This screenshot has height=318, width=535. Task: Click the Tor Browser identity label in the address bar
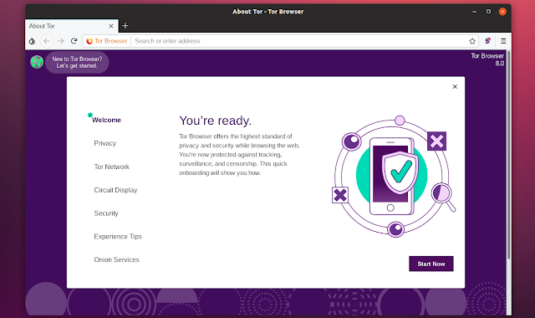(x=107, y=41)
